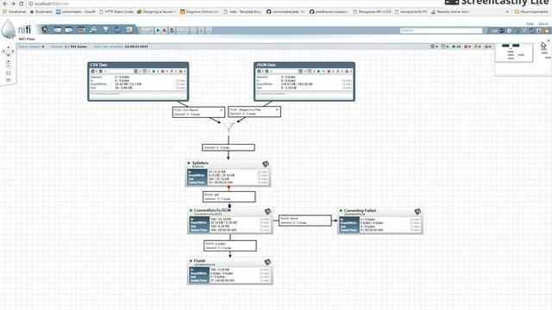Open the Bookmarks star folder
Screen dimensions: 552x310
click(41, 11)
